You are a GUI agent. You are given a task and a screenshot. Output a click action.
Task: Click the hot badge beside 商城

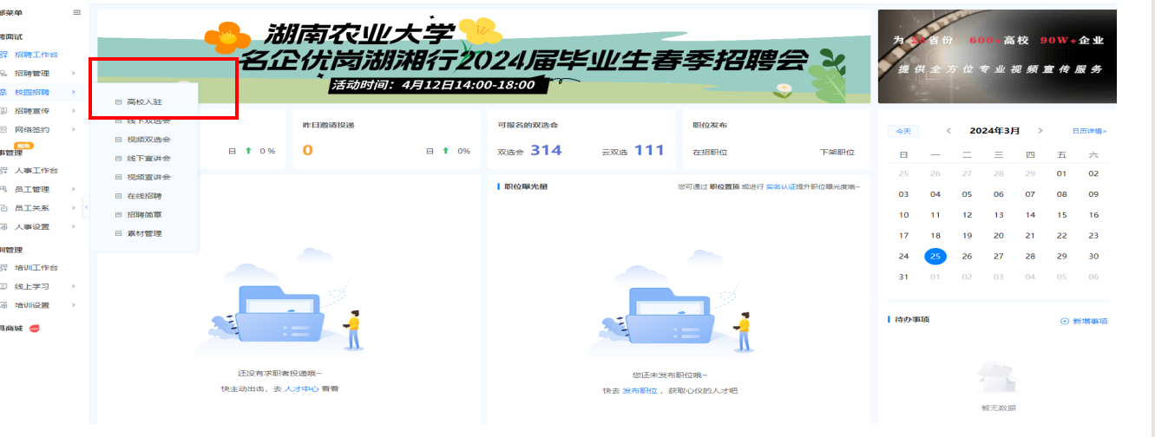[35, 329]
